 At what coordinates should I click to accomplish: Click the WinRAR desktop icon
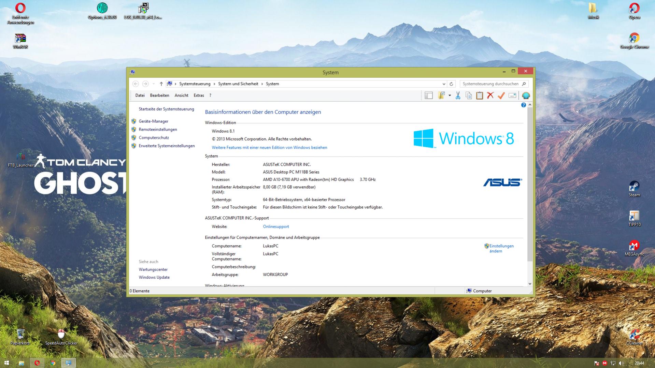tap(20, 41)
